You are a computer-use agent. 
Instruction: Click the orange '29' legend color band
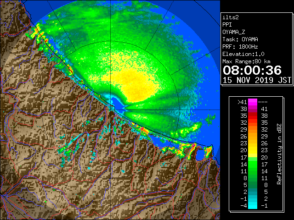tap(253, 129)
